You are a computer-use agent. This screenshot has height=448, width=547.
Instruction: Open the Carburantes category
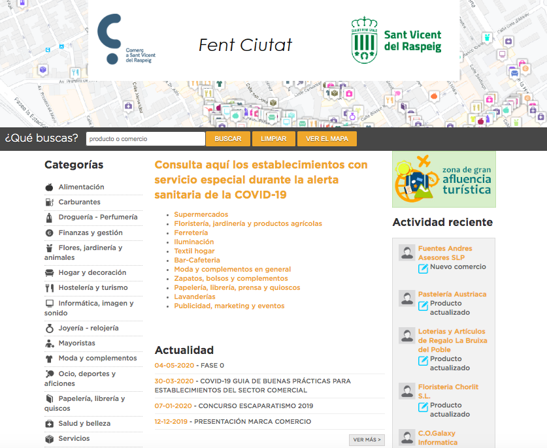coord(80,202)
